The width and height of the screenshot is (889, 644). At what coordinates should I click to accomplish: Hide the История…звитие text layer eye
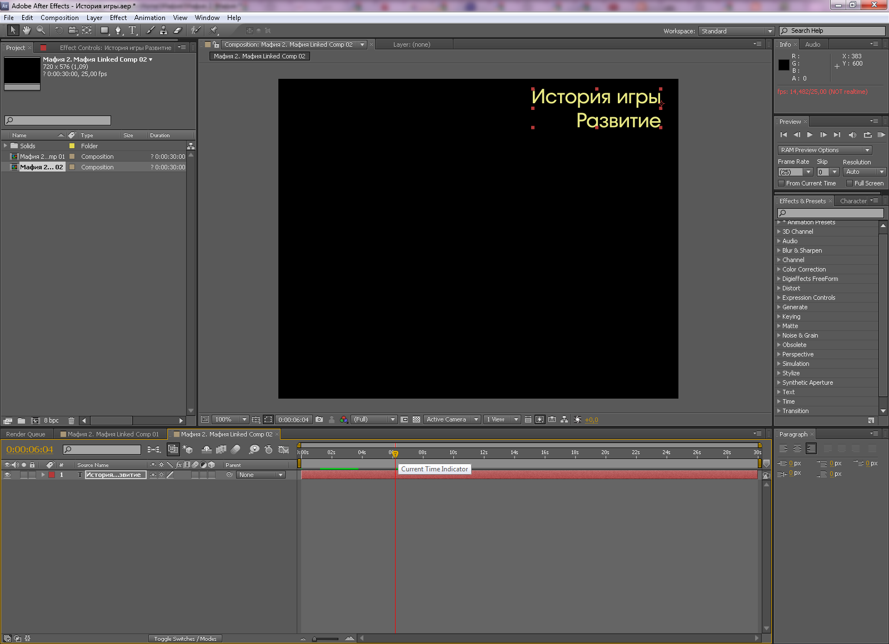tap(8, 475)
